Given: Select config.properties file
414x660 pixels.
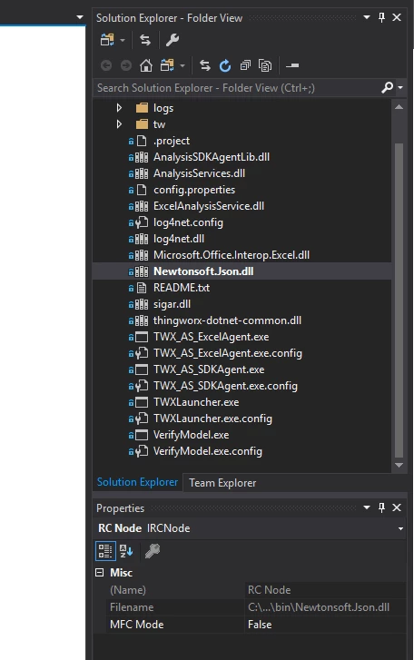Looking at the screenshot, I should tap(194, 190).
